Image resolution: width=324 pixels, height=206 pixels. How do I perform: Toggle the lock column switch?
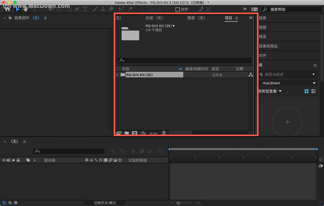point(18,160)
